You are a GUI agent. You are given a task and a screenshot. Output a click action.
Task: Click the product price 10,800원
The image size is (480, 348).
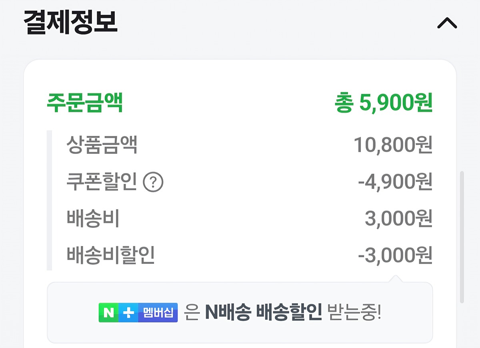(393, 145)
